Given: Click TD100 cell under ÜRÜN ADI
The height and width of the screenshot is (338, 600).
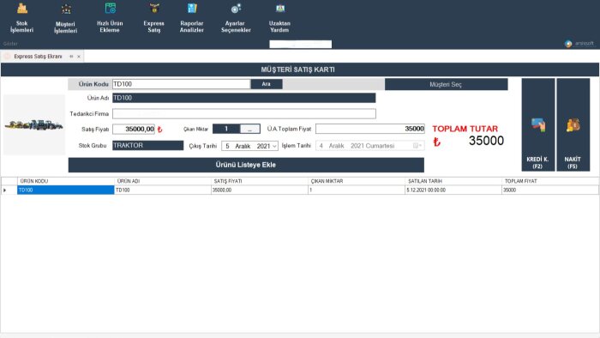Looking at the screenshot, I should tap(163, 190).
